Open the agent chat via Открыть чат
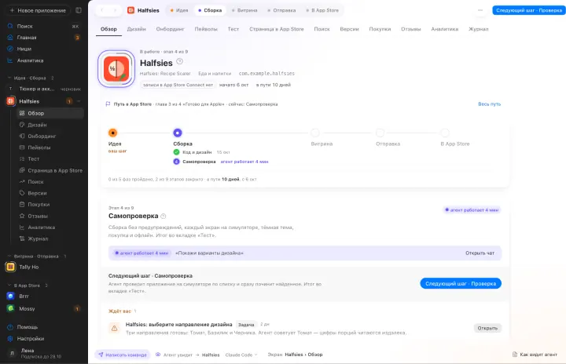 tap(480, 253)
